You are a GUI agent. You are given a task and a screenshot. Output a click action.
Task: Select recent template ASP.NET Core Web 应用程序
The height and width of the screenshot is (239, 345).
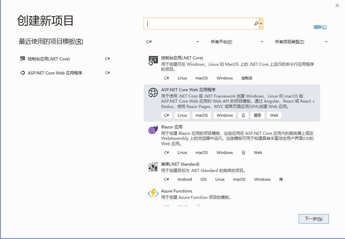66,73
